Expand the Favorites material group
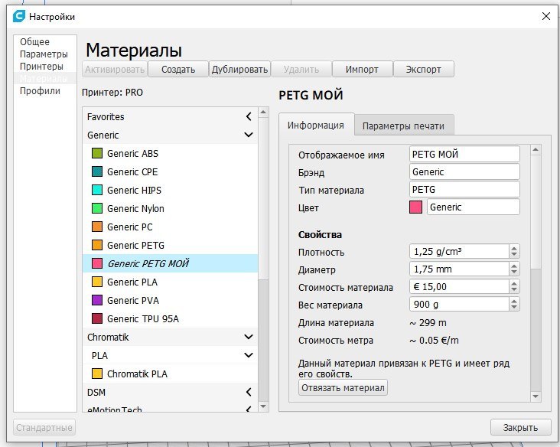 click(x=249, y=116)
